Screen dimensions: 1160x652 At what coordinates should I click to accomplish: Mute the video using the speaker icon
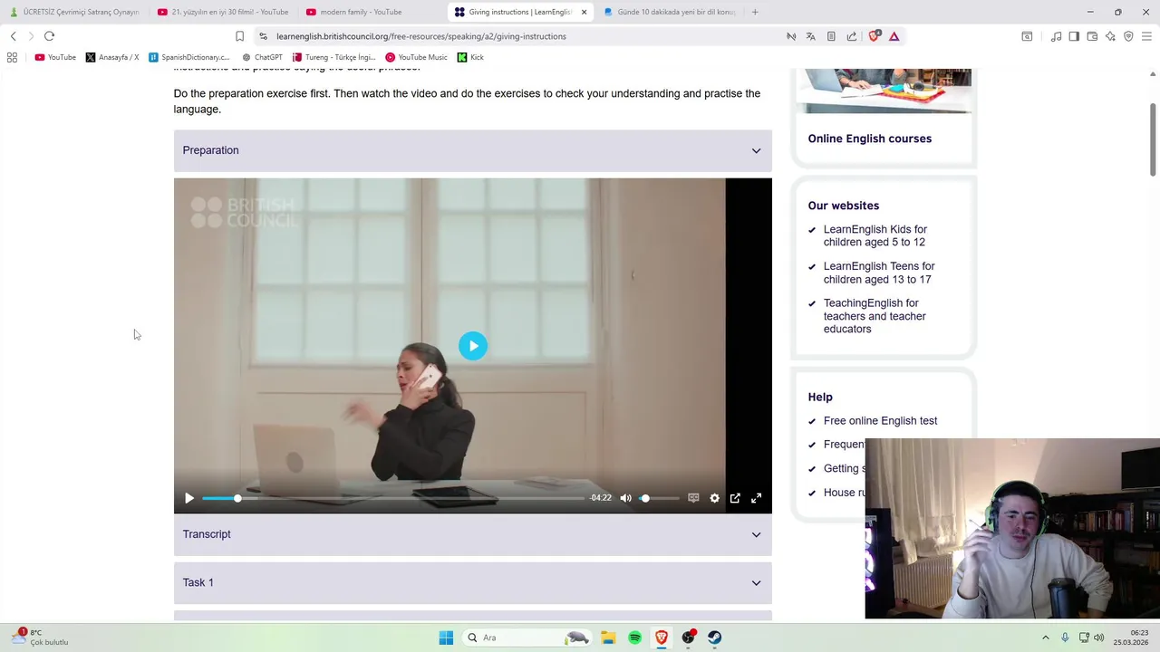coord(625,498)
